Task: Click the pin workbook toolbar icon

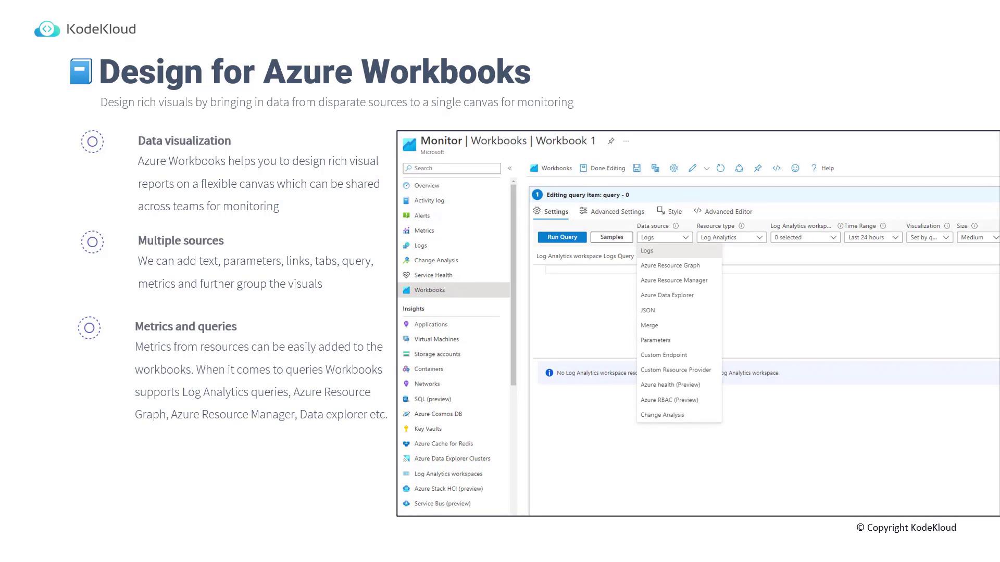Action: pos(758,168)
